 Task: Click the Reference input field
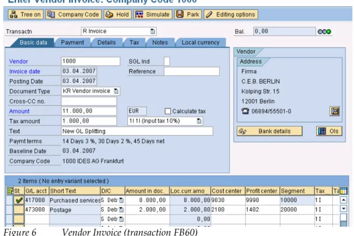[192, 71]
